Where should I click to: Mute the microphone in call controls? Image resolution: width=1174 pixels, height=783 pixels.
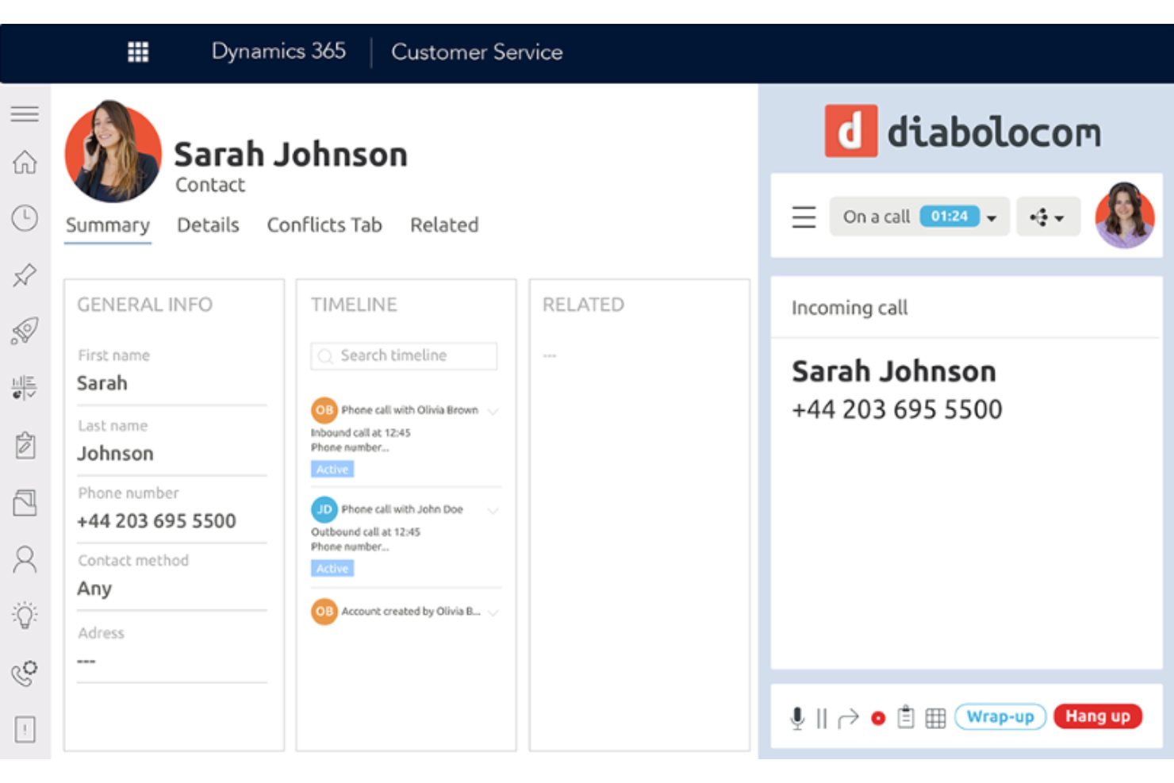click(797, 718)
